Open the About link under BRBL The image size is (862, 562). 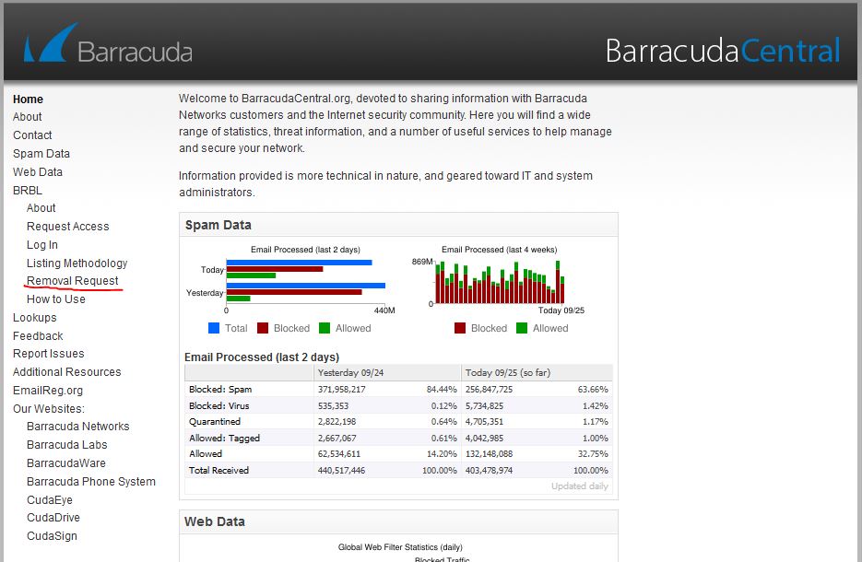click(x=41, y=208)
